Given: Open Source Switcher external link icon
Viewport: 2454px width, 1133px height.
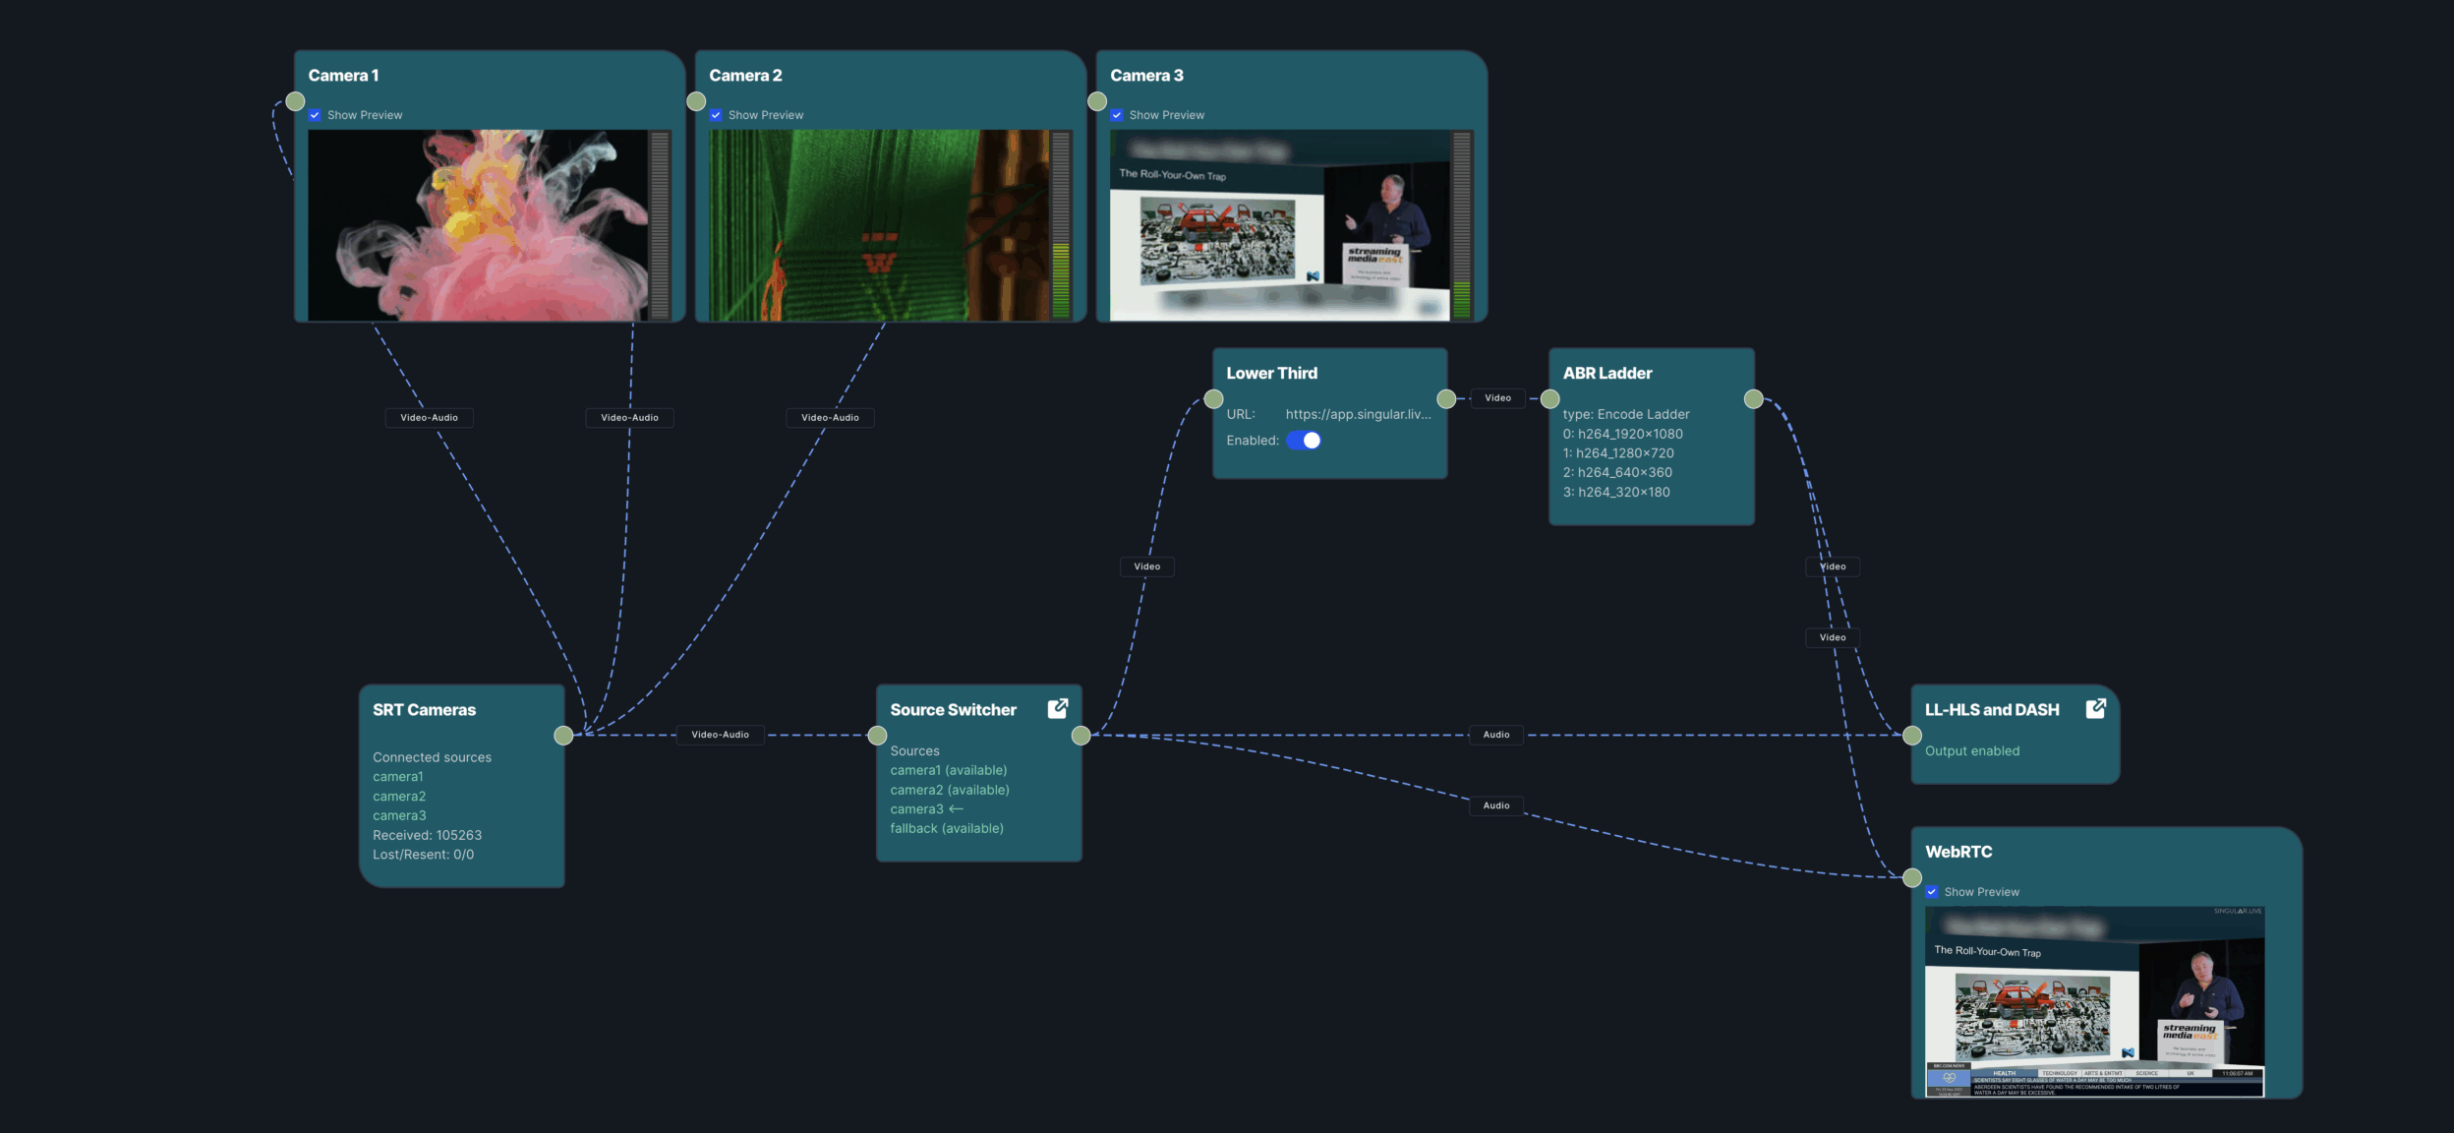Looking at the screenshot, I should (x=1058, y=708).
